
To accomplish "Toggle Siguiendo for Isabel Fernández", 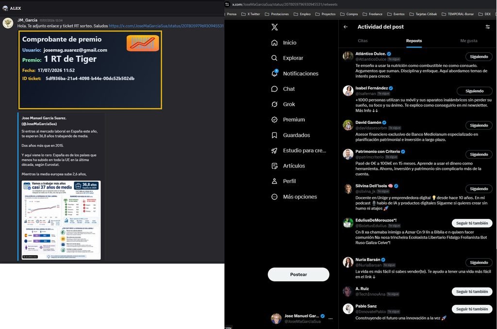I will pos(474,91).
